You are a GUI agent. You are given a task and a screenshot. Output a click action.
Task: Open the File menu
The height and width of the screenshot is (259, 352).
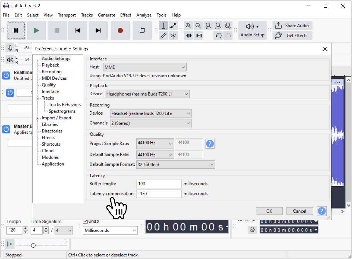pyautogui.click(x=6, y=15)
